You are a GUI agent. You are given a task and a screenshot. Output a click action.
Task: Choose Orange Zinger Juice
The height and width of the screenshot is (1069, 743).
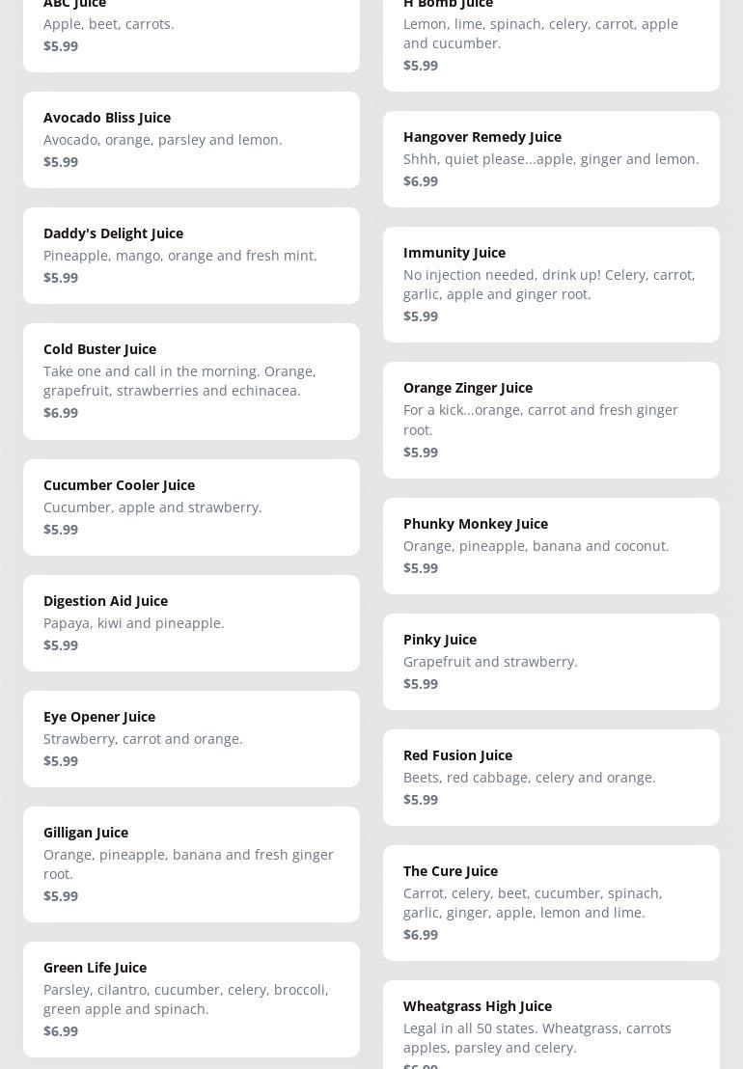[551, 420]
